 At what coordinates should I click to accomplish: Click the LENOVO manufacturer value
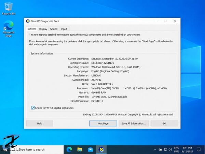coord(96,76)
